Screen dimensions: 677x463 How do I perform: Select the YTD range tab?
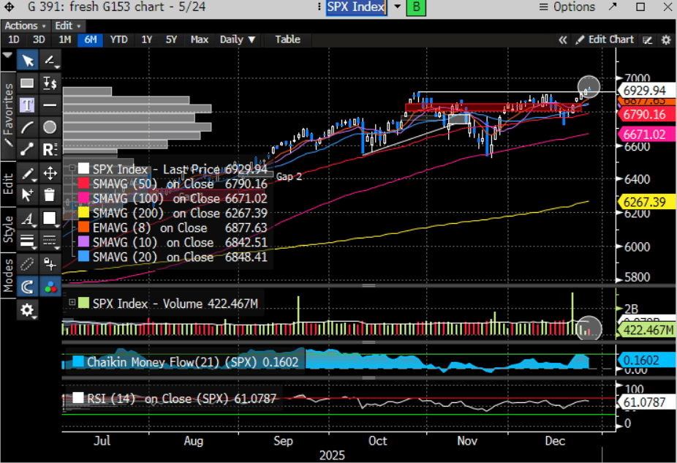click(118, 39)
